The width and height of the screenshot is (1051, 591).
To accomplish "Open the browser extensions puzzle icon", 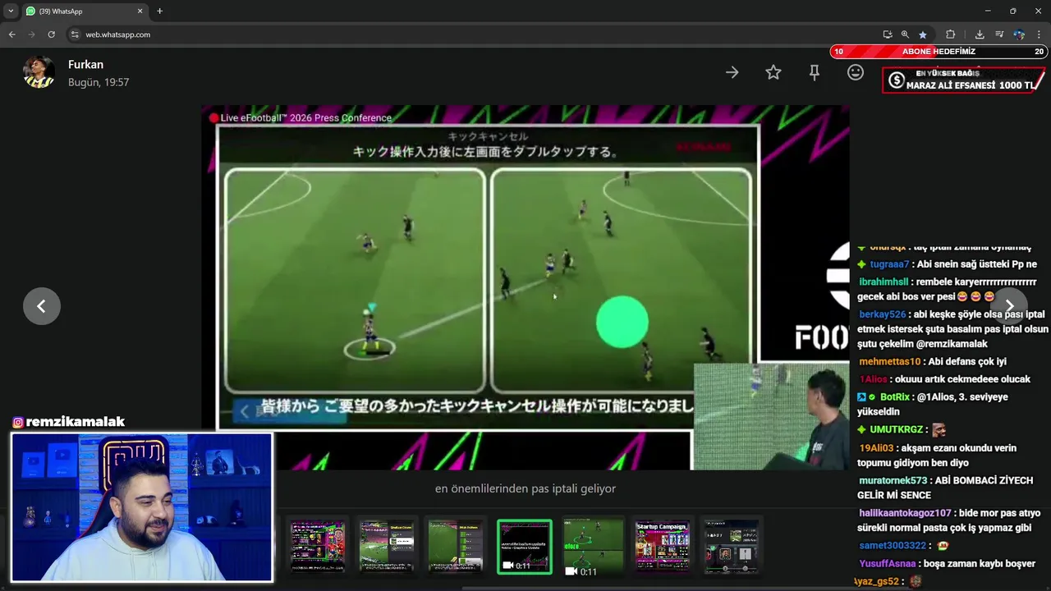I will click(950, 34).
